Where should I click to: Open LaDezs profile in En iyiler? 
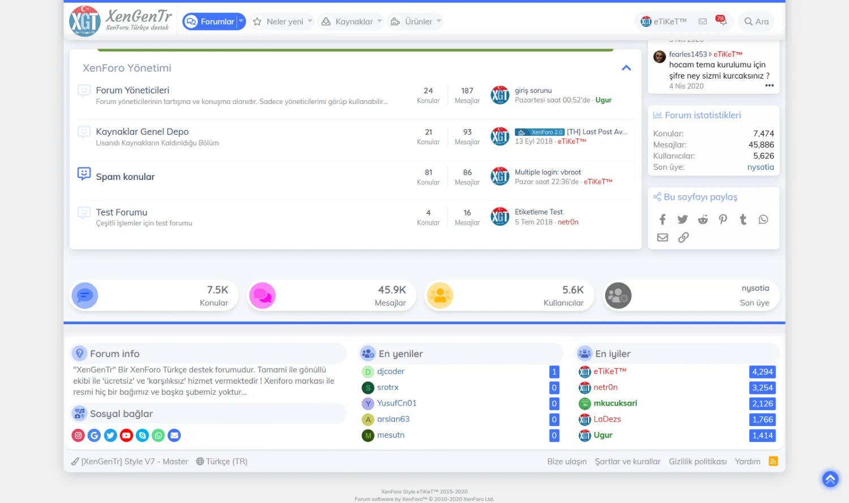point(607,419)
